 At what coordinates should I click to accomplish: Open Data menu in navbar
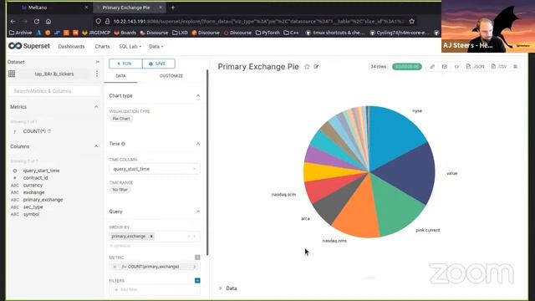pyautogui.click(x=156, y=47)
